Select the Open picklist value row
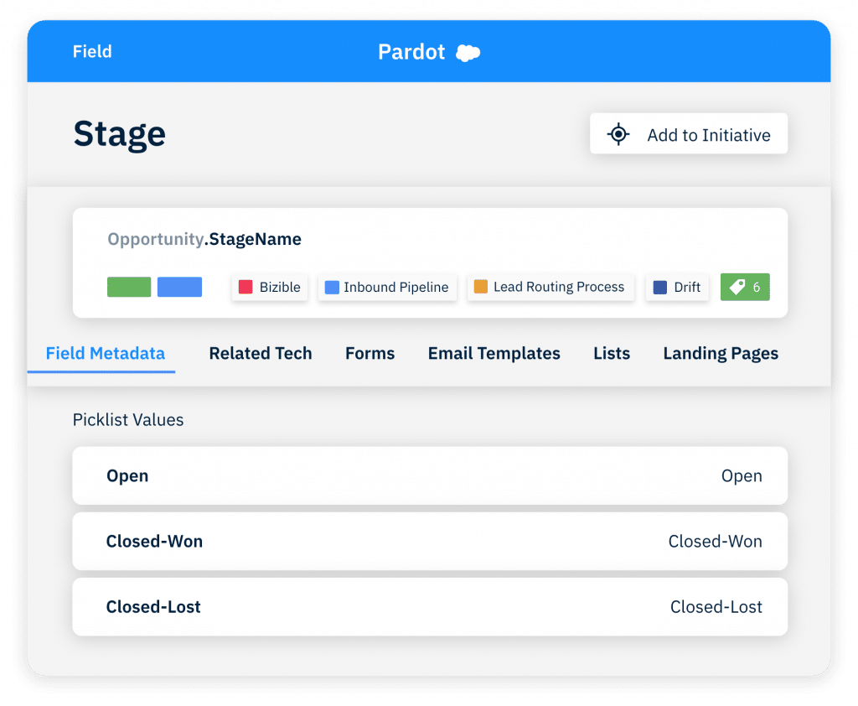 tap(430, 475)
